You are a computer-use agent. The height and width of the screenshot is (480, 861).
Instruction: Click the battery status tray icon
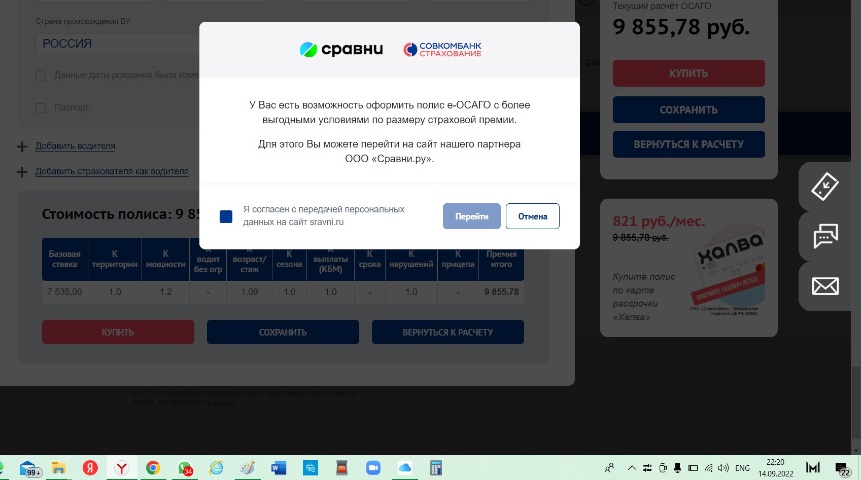[x=693, y=468]
